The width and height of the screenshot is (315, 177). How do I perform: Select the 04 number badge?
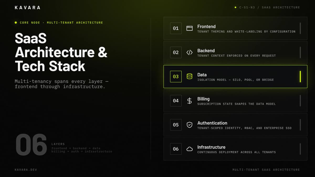tap(176, 101)
